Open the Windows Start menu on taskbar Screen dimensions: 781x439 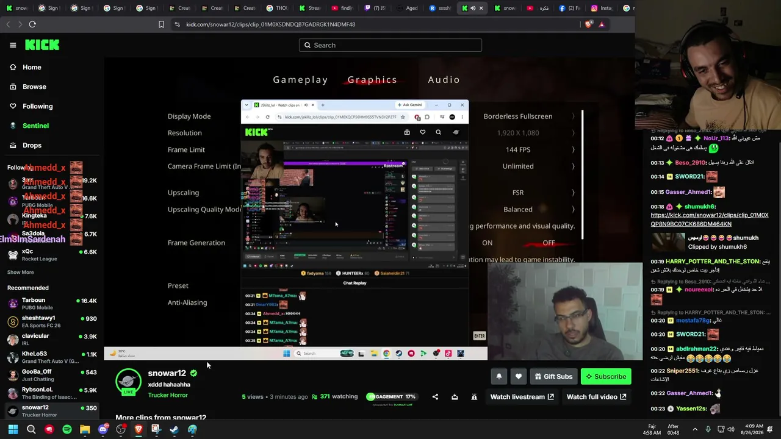tap(13, 429)
